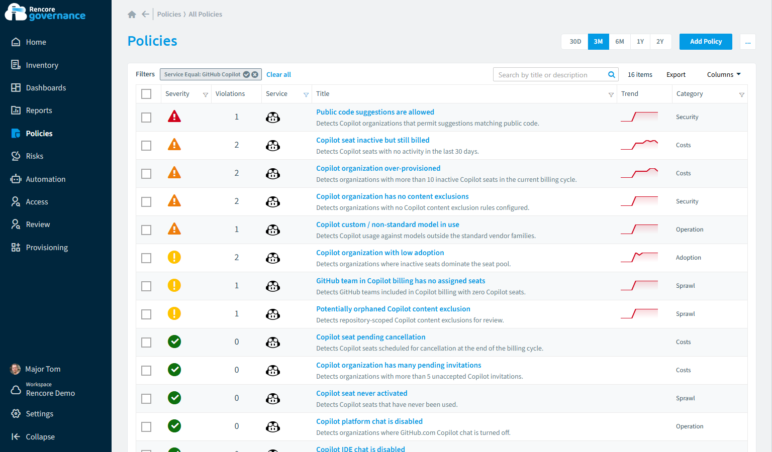Select the 2Y time range
Image resolution: width=772 pixels, height=452 pixels.
(660, 42)
